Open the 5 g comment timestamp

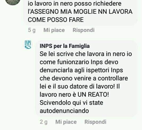click(32, 30)
